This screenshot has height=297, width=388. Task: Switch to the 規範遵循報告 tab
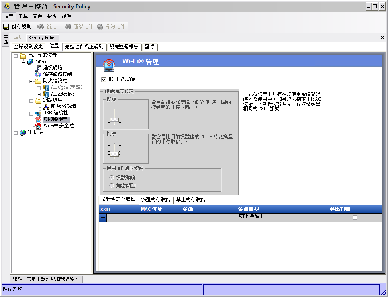click(124, 47)
